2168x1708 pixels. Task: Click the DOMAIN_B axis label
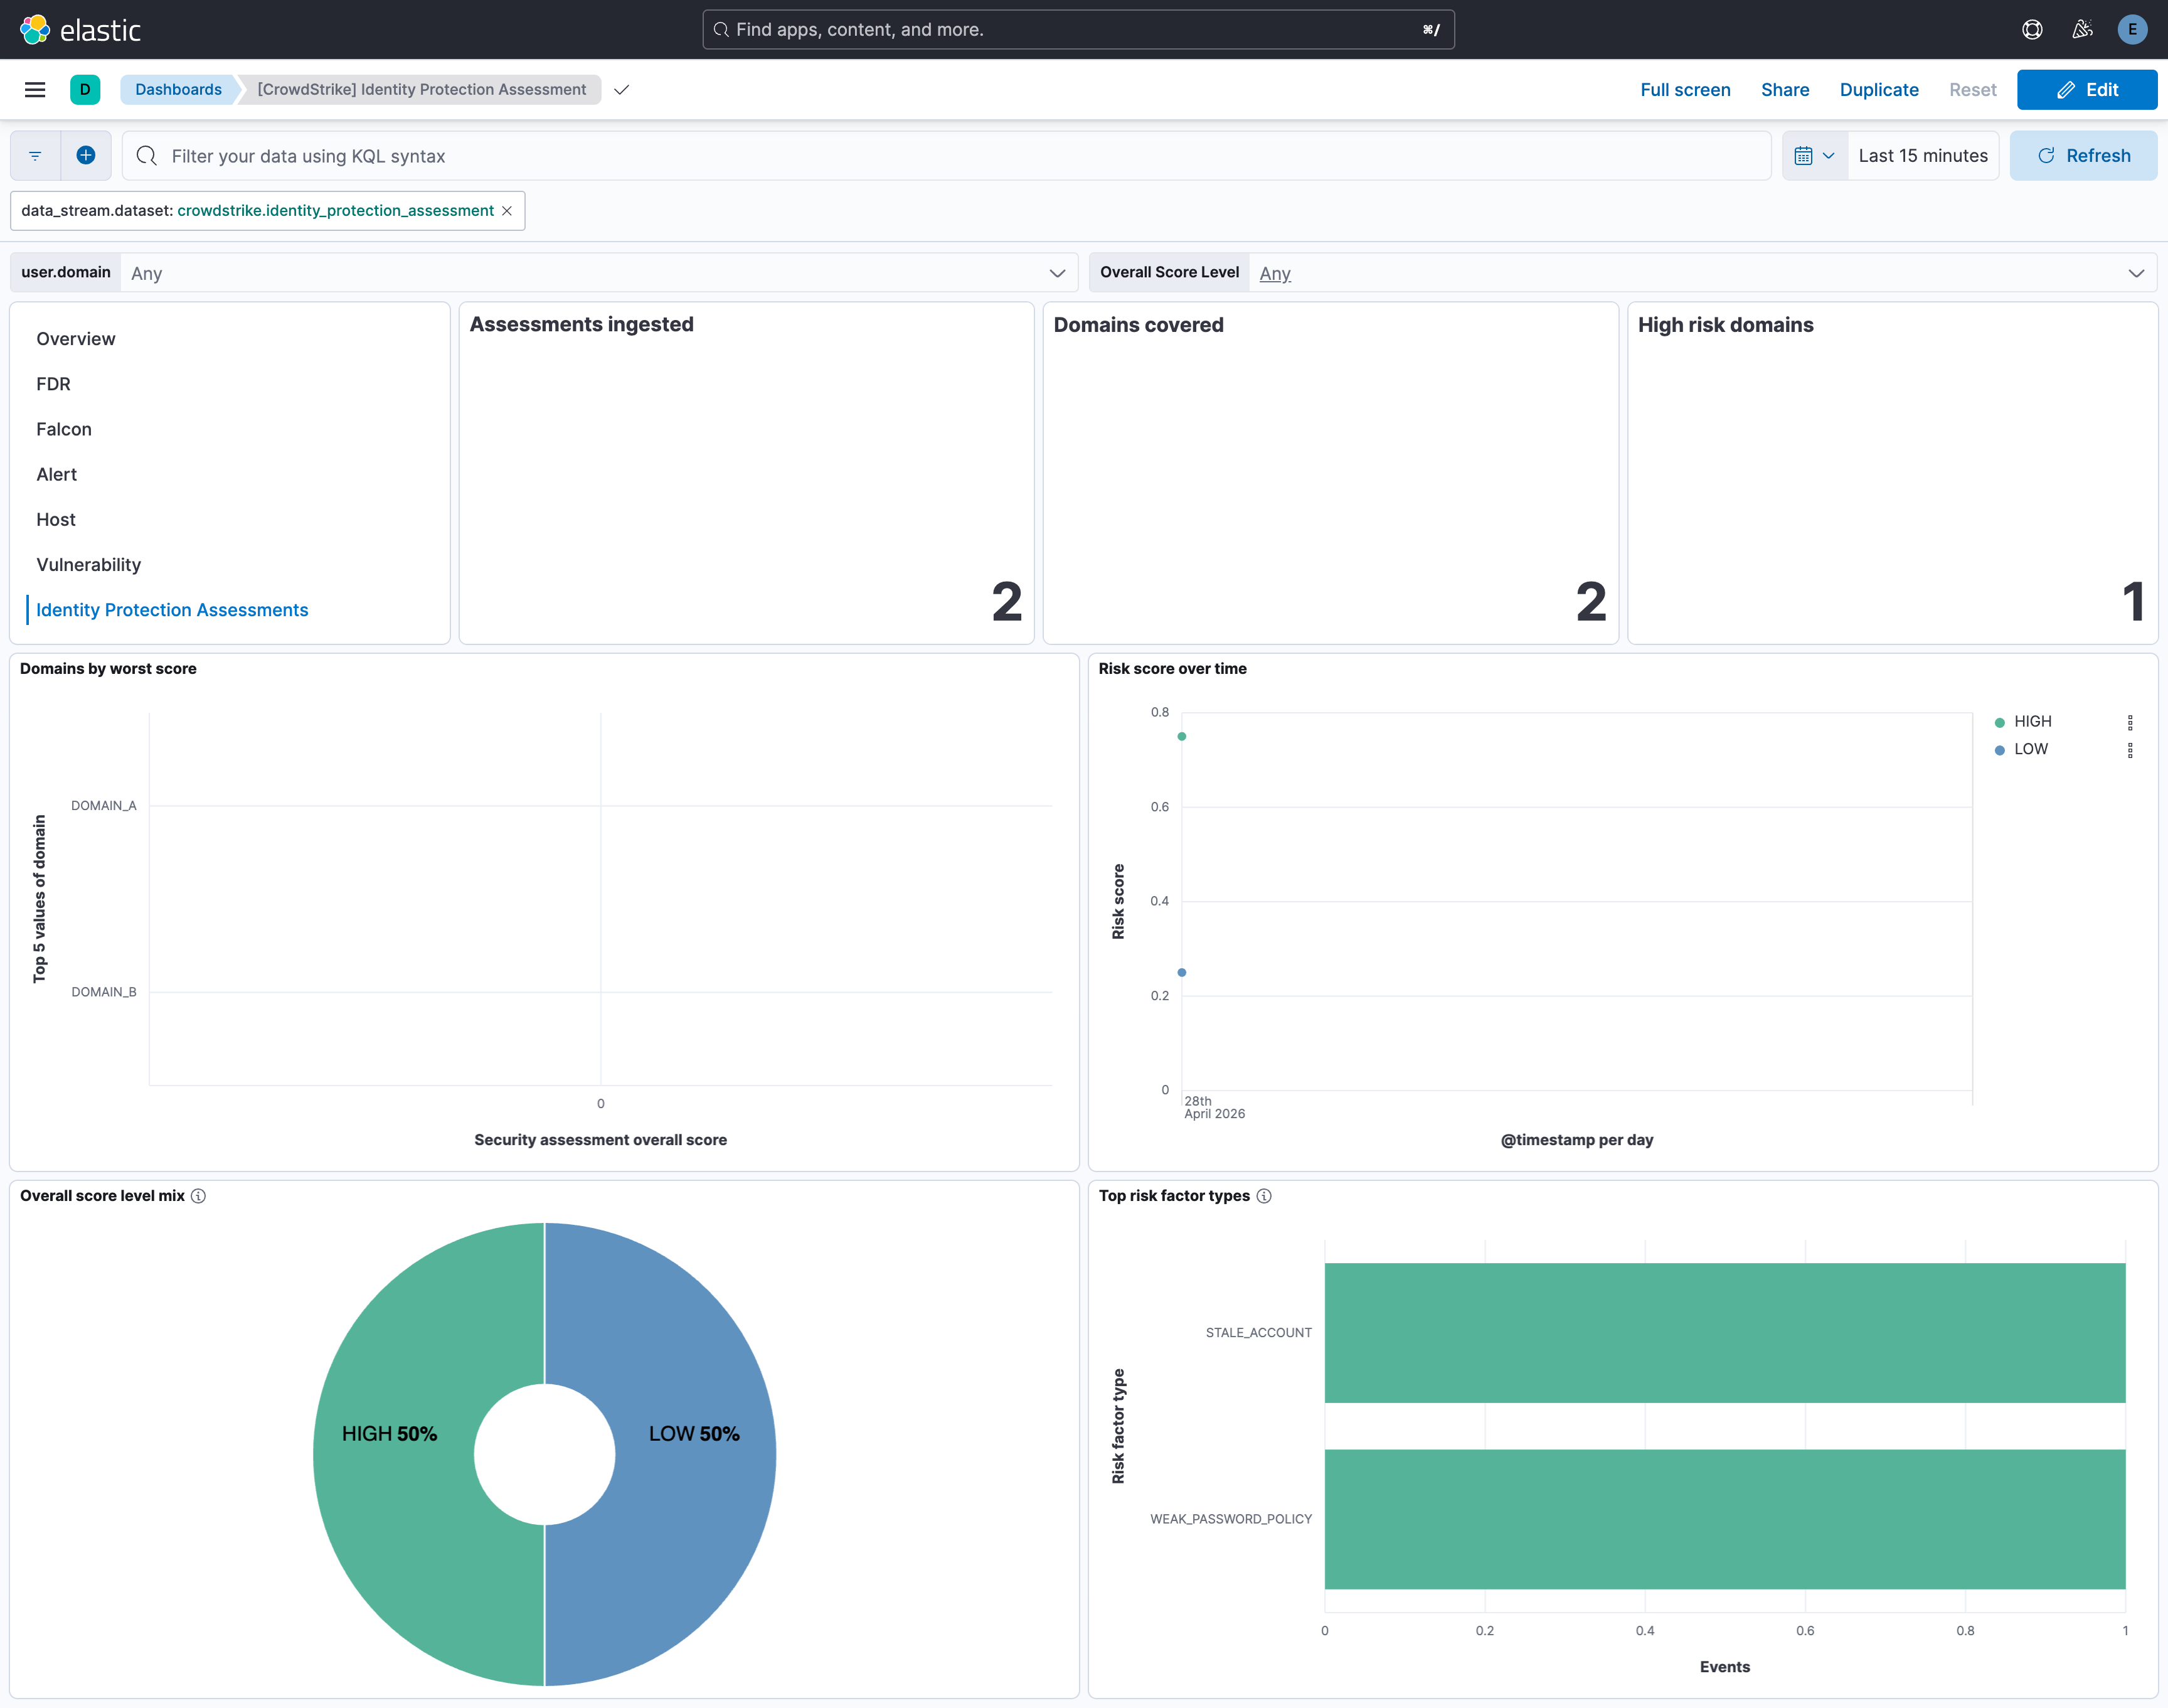[x=104, y=992]
